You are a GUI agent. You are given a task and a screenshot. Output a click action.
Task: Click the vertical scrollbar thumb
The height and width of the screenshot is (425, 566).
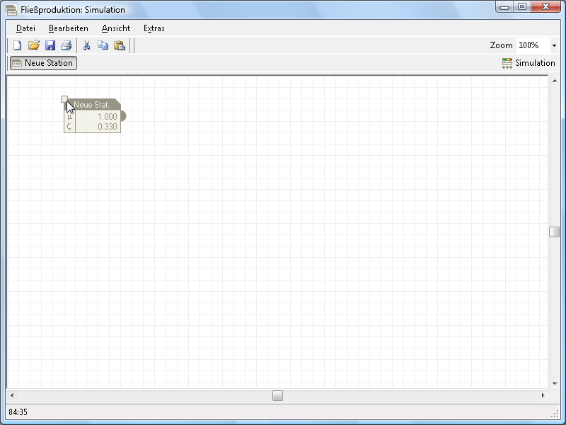[x=555, y=232]
